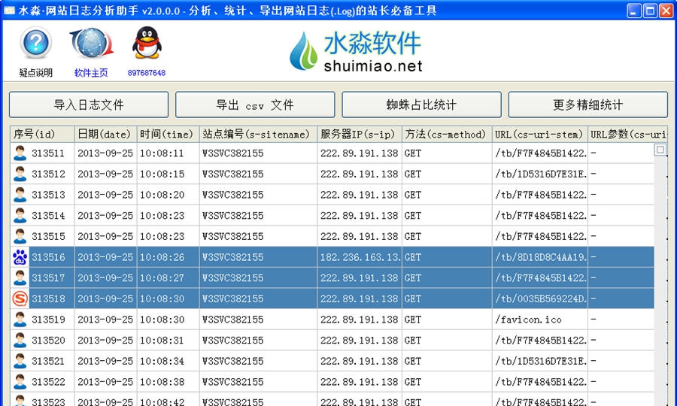Click the 软件主页 link text
Viewport: 677px width, 406px height.
(91, 72)
